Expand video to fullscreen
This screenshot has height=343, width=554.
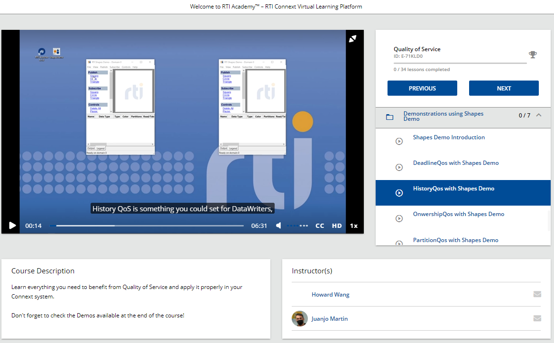(x=352, y=39)
